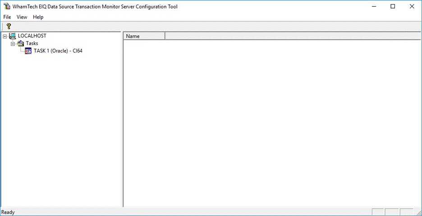422x216 pixels.
Task: Maximize the Configuration Tool window
Action: tap(393, 6)
